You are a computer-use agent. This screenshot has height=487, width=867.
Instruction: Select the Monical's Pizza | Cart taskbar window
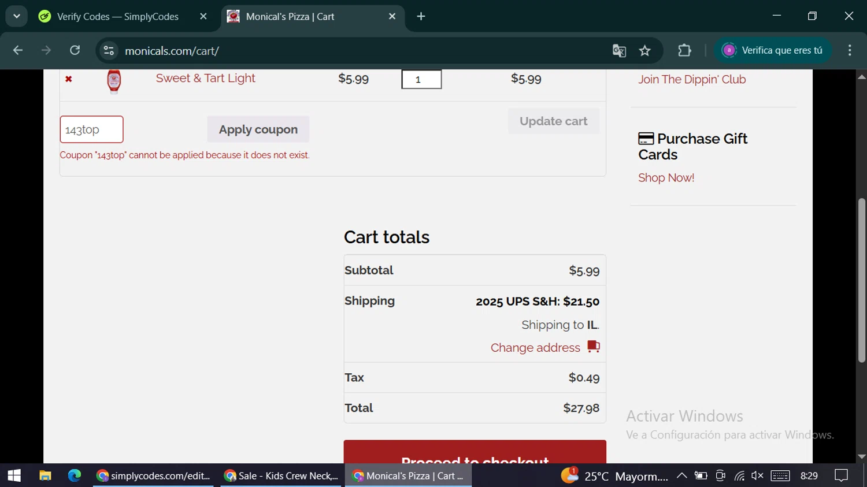point(408,475)
